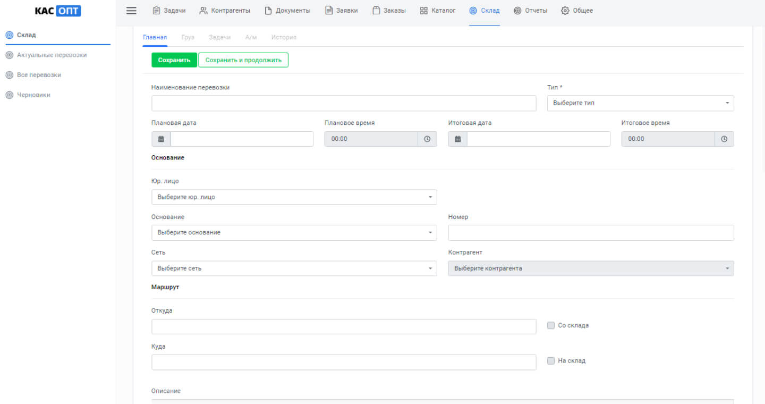Open Склад in the sidebar
This screenshot has height=404, width=765.
27,35
